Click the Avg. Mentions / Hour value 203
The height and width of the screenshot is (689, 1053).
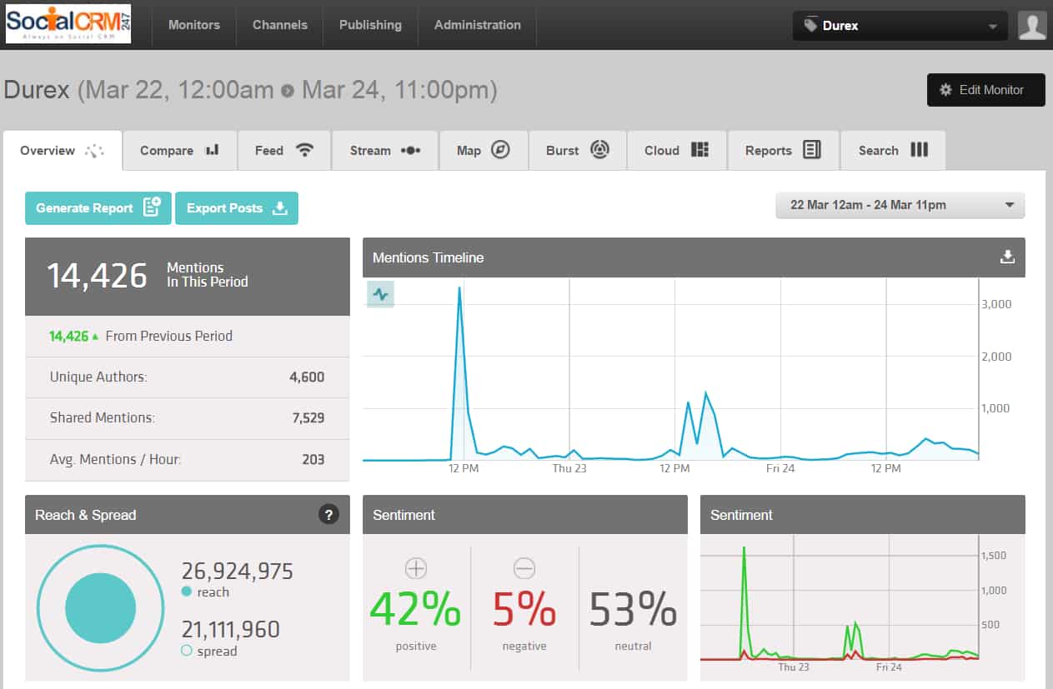click(313, 460)
